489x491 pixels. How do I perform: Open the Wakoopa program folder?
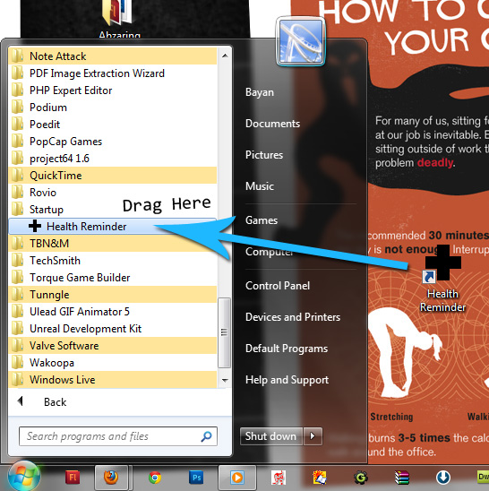pos(113,363)
